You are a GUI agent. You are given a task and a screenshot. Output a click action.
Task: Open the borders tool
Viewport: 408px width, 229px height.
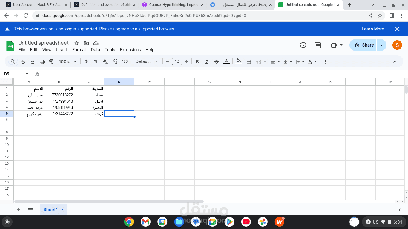click(249, 61)
